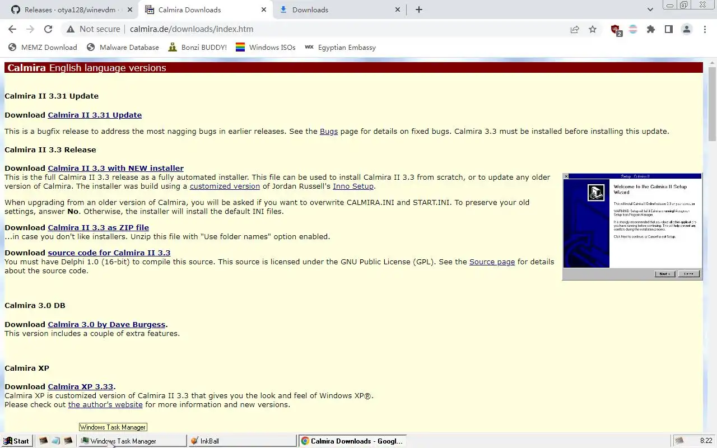
Task: Close the winevdm Releases tab
Action: tap(130, 10)
